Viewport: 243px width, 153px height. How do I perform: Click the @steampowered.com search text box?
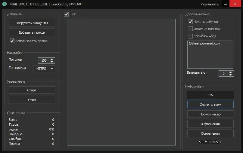(210, 54)
